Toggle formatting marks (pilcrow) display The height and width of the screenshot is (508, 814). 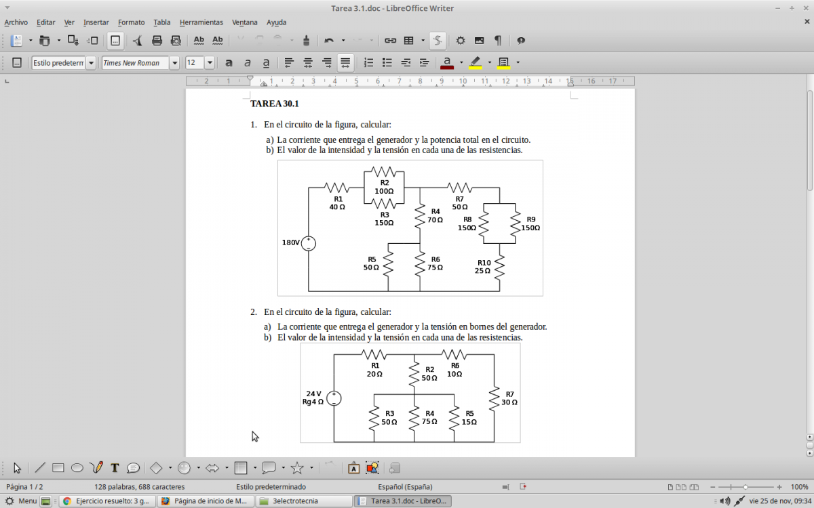(x=498, y=41)
